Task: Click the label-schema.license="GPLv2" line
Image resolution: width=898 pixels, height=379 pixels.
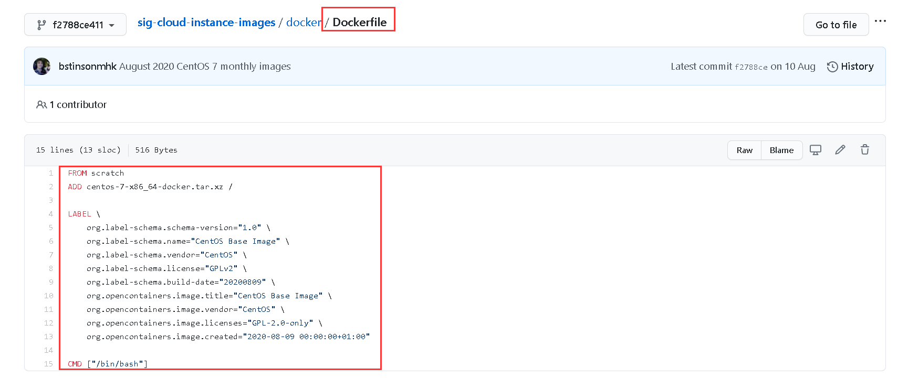Action: (x=166, y=268)
